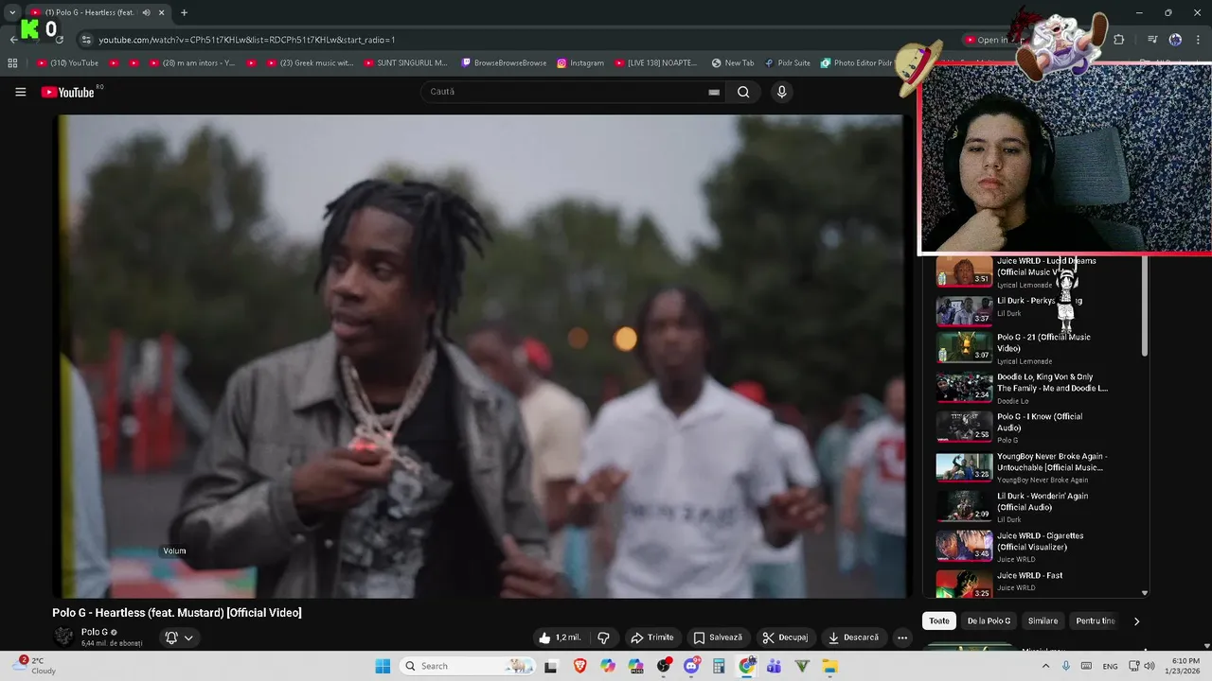Image resolution: width=1212 pixels, height=681 pixels.
Task: Open the [LIVE 138] NOAPTE bookmark
Action: (655, 63)
